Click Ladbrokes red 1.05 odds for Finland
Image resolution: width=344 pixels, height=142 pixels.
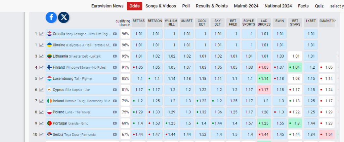[264, 67]
